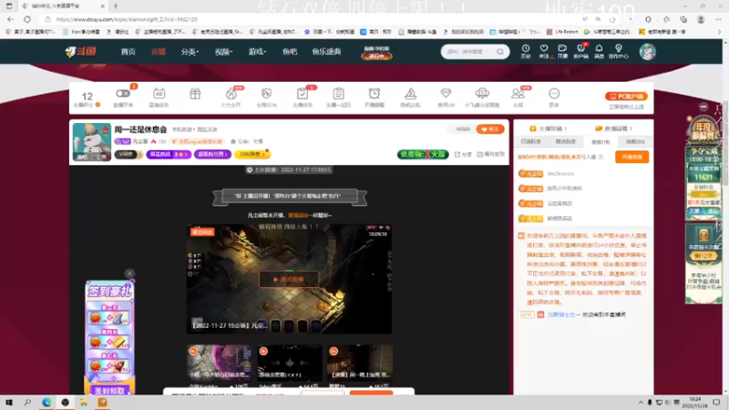Switch to the first ranking tab (日贡献榜)
729x410 pixels.
[x=530, y=141]
